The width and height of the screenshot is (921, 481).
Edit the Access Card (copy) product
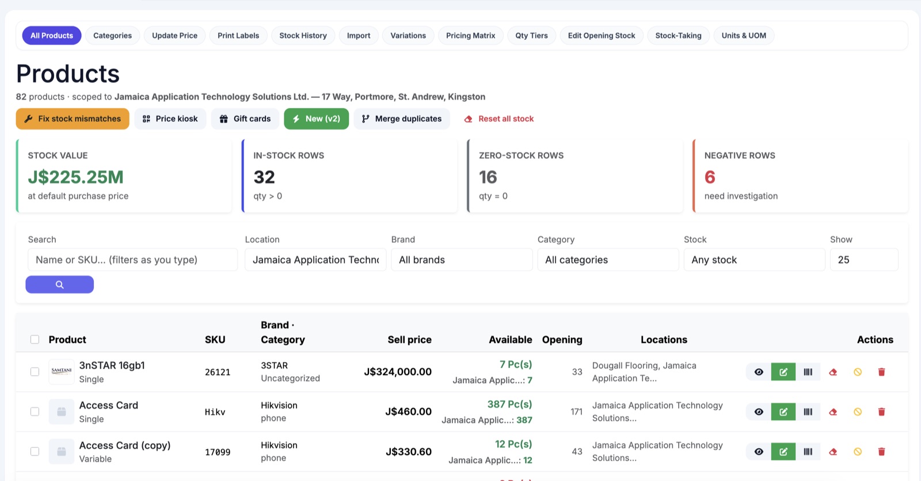tap(783, 452)
